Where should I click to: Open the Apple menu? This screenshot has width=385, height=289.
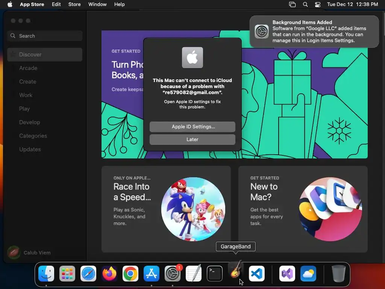pyautogui.click(x=10, y=5)
